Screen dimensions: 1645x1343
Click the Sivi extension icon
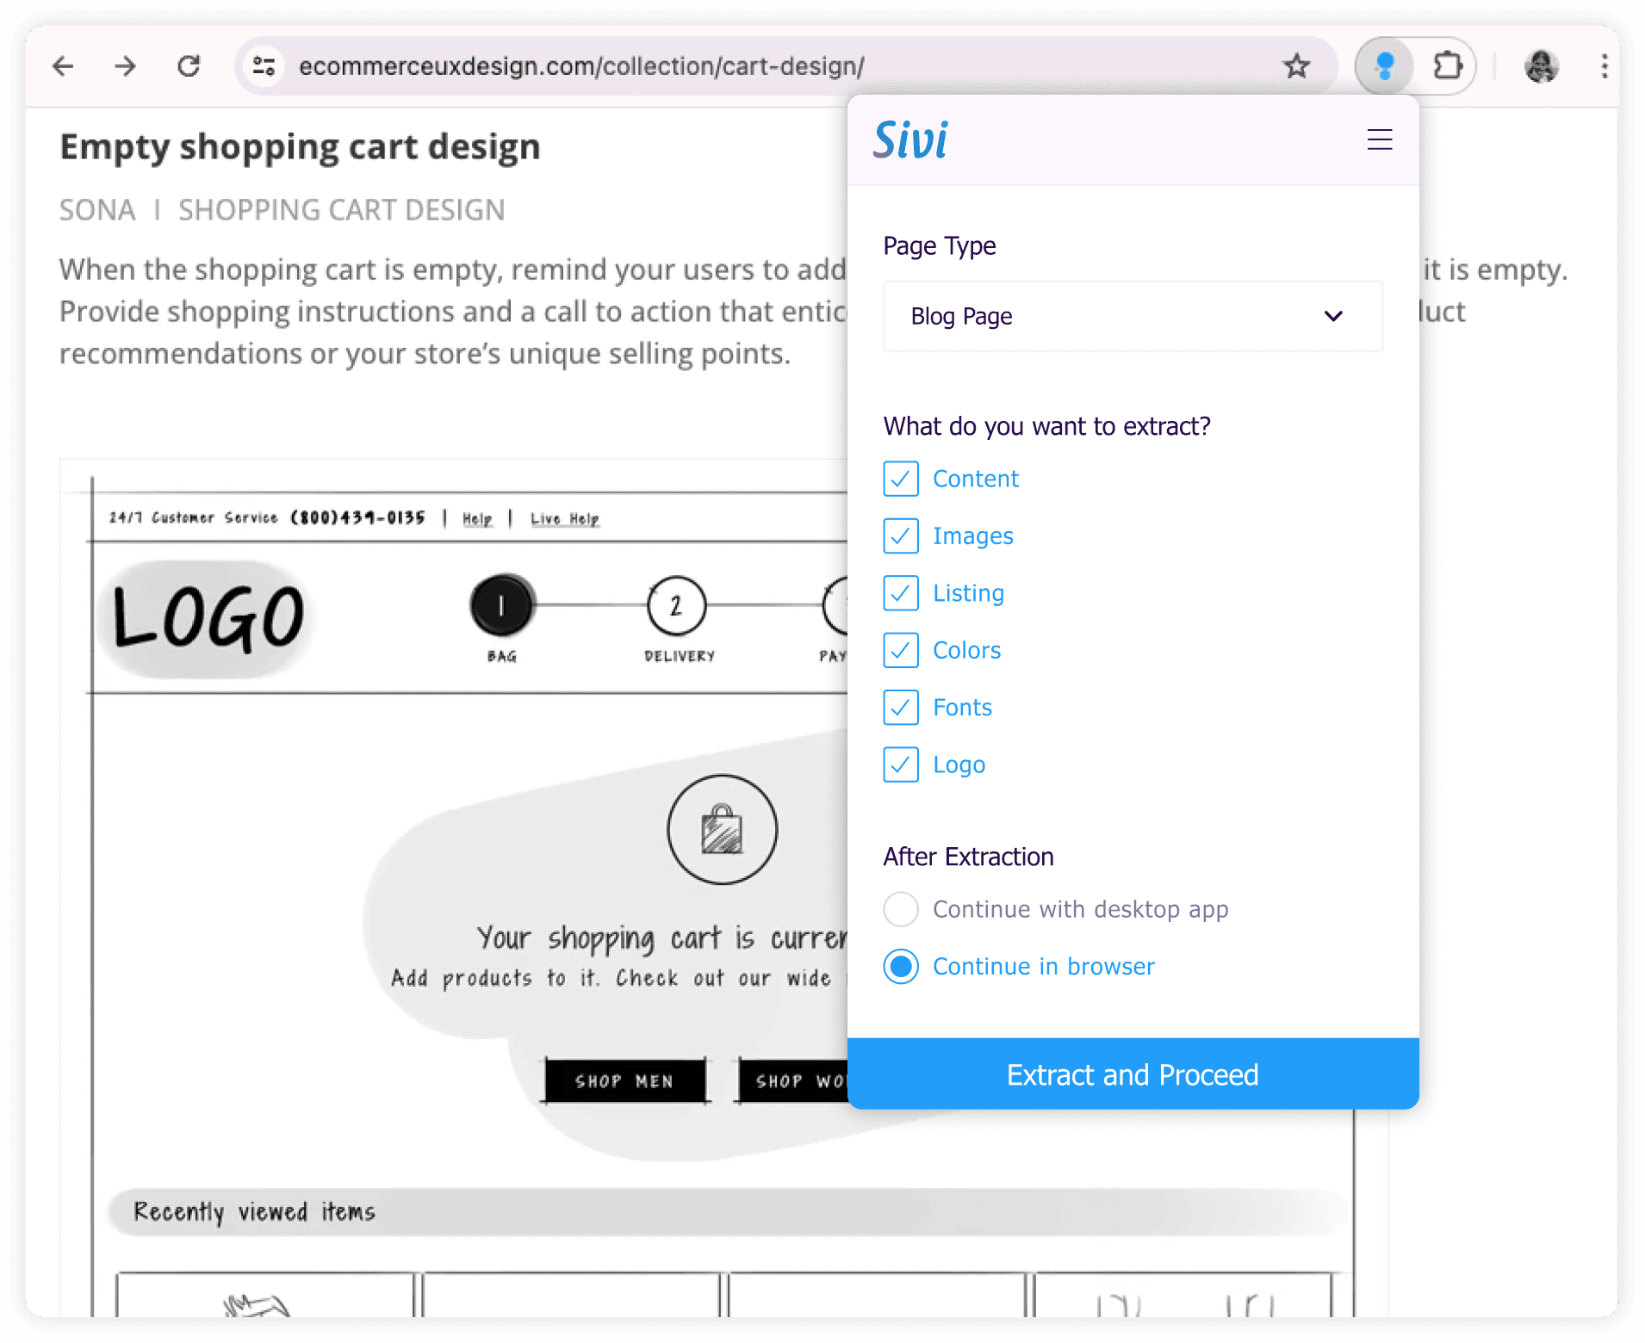pos(1385,66)
